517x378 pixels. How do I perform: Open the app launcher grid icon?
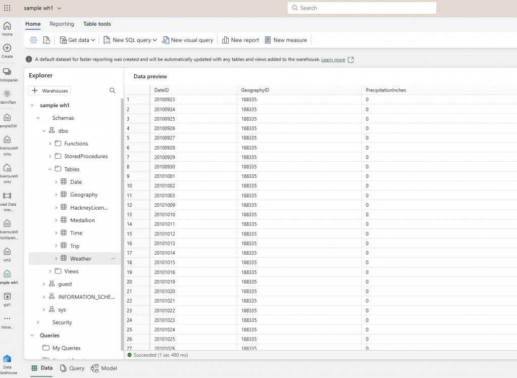[x=7, y=8]
